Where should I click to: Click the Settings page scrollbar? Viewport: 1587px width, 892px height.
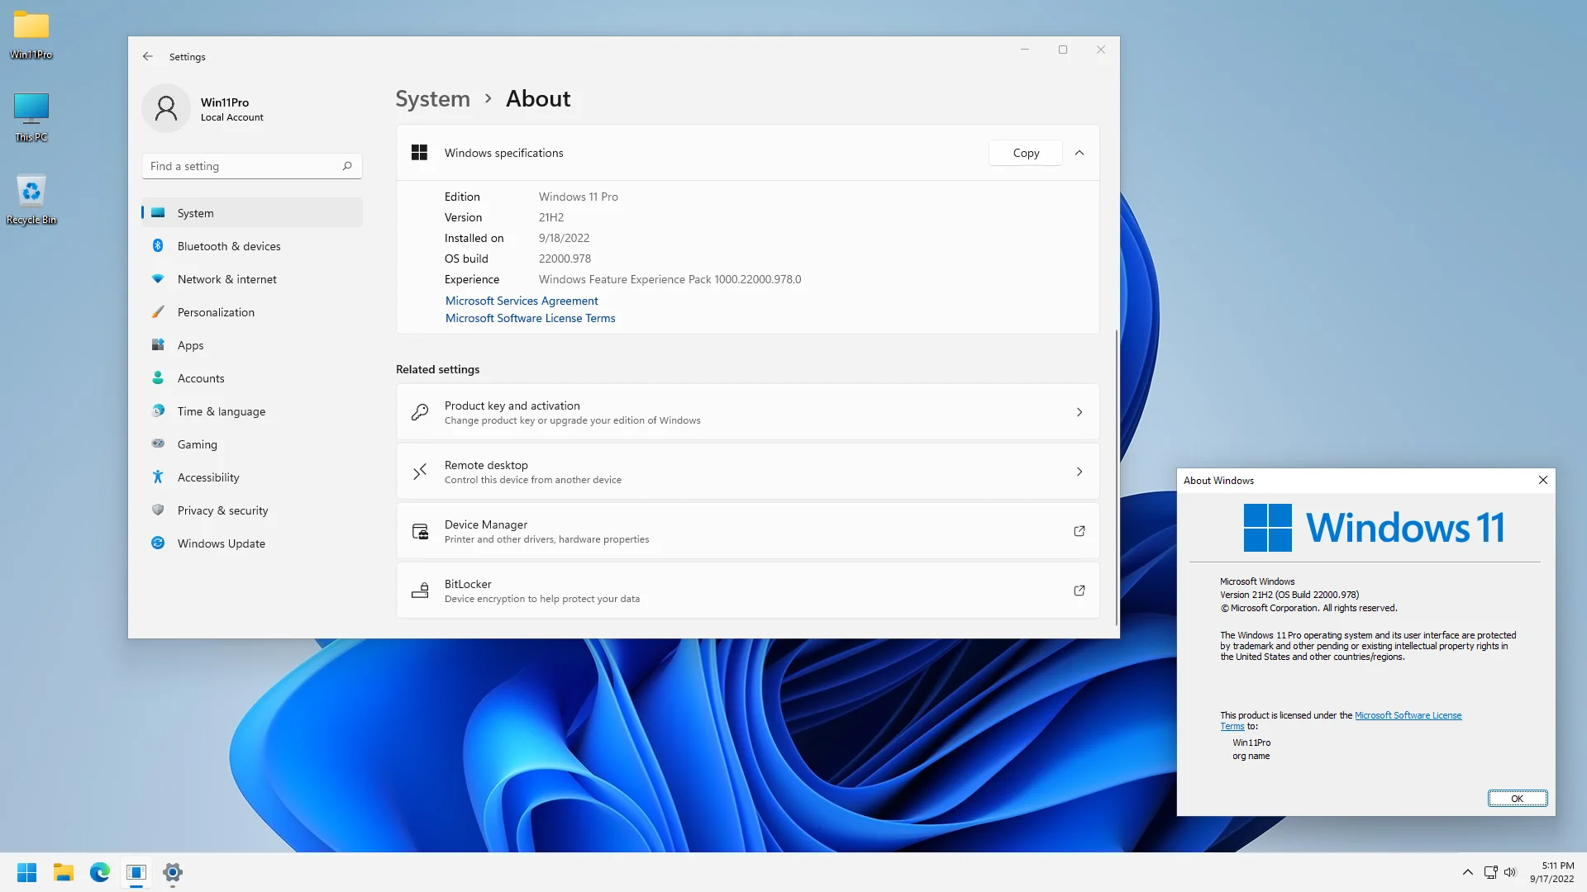pos(1117,477)
